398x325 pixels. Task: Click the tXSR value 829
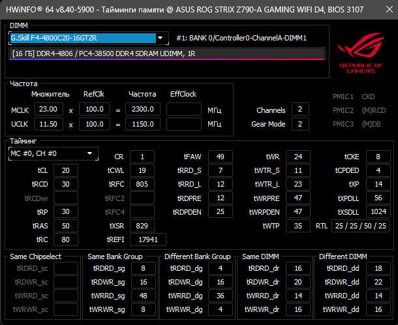click(x=142, y=226)
